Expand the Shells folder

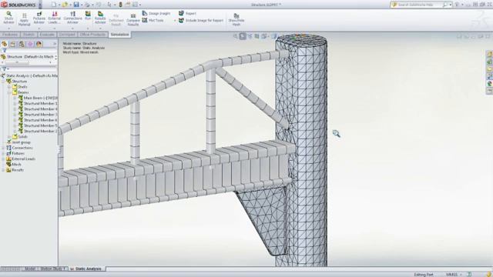point(9,87)
